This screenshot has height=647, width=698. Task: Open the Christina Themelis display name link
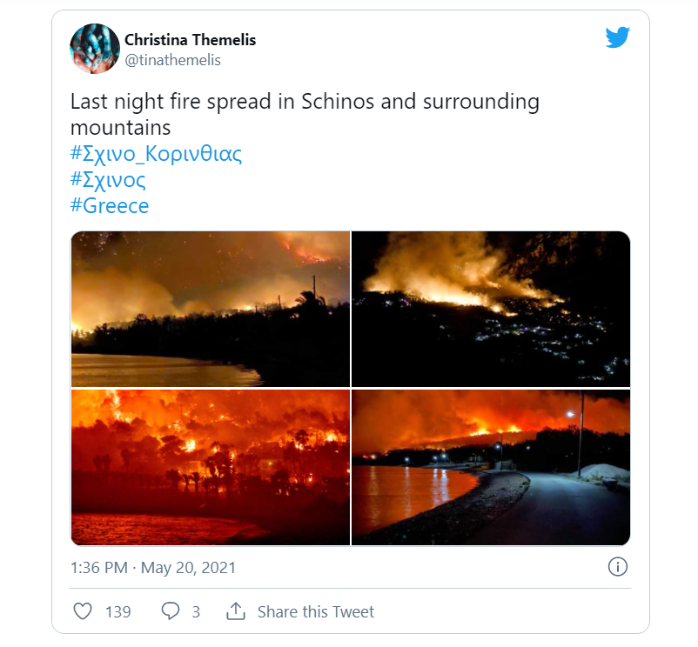point(190,40)
